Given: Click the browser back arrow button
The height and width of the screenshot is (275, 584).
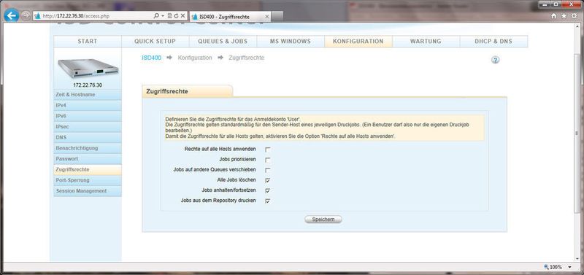Looking at the screenshot, I should pyautogui.click(x=11, y=15).
